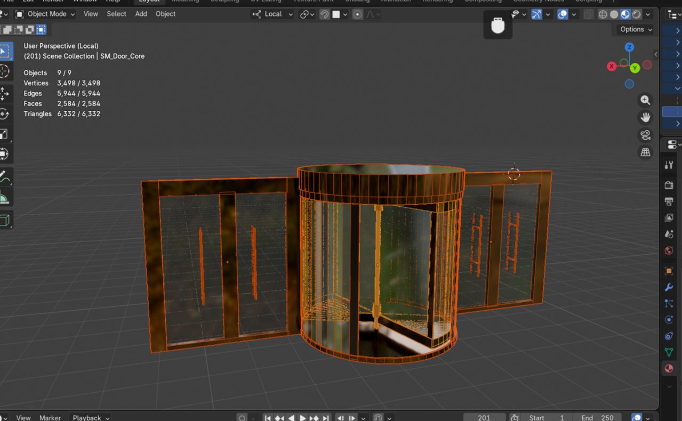Image resolution: width=682 pixels, height=421 pixels.
Task: Switch perspective/orthographic grid icon
Action: 645,152
